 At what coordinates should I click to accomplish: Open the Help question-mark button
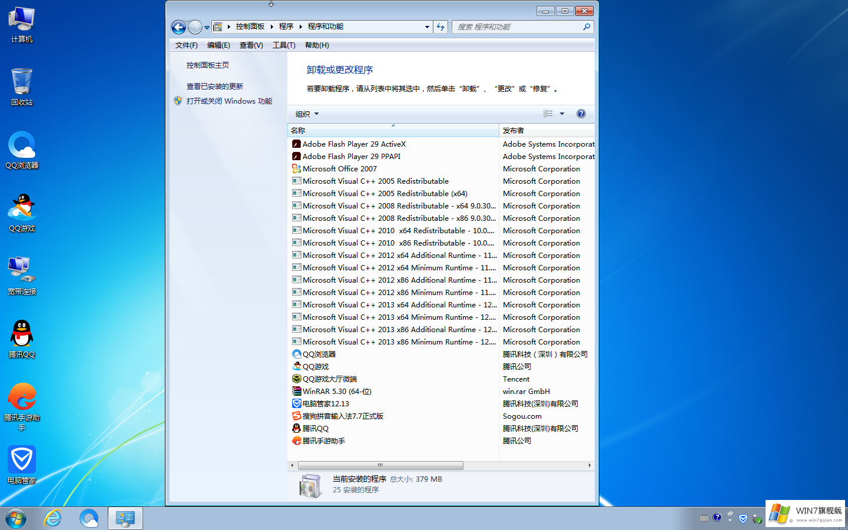581,114
